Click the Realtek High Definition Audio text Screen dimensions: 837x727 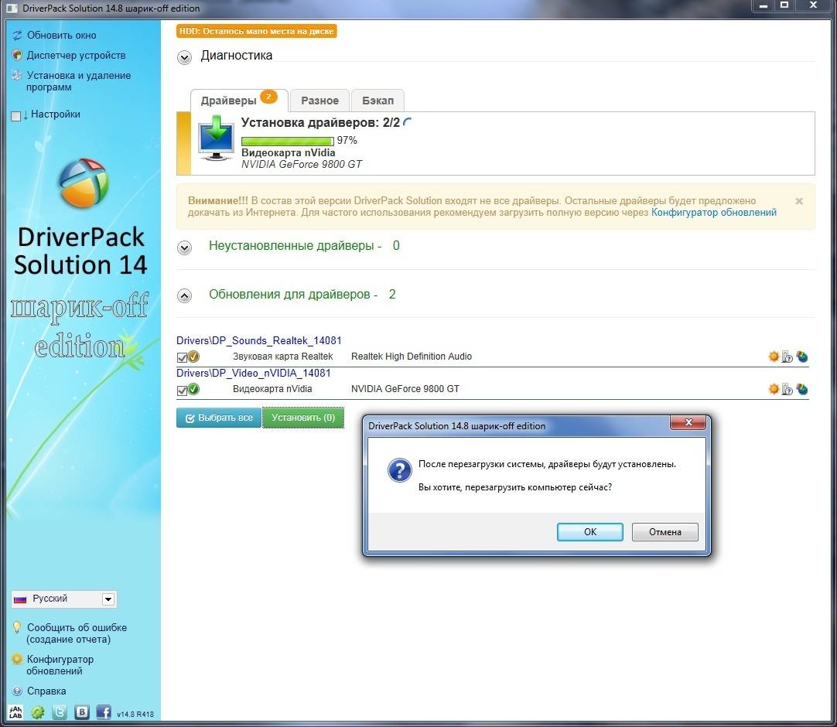[412, 356]
